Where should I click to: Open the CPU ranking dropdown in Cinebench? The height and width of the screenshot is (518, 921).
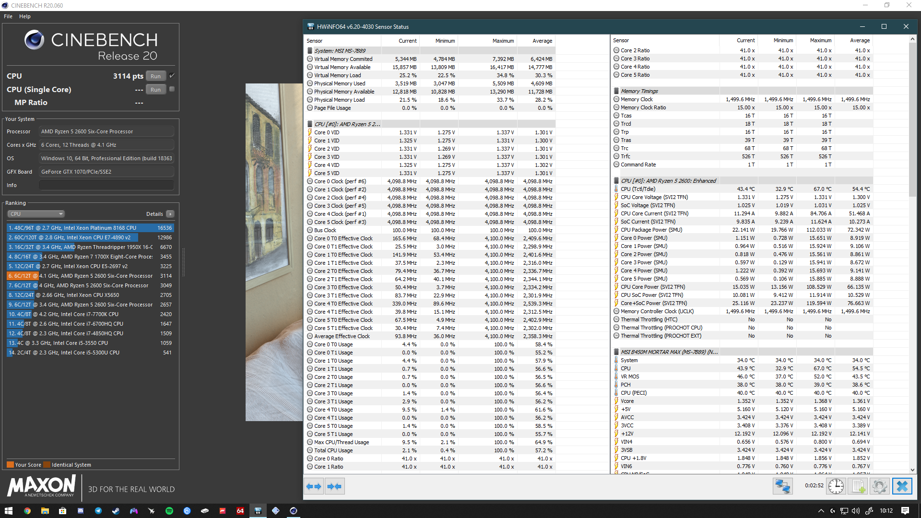[36, 214]
